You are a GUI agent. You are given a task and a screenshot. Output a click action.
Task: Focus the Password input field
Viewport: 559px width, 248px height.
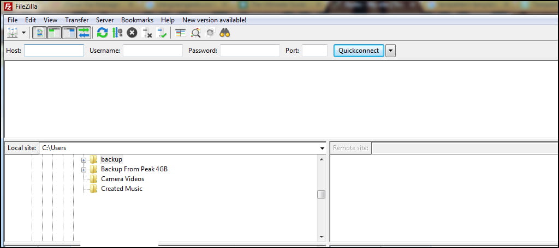click(x=250, y=51)
